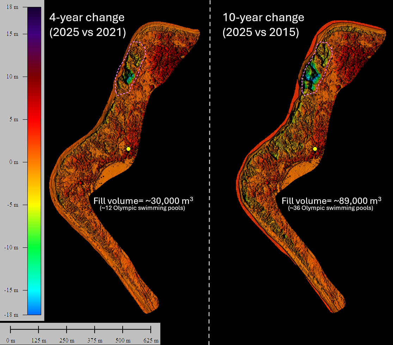Click the 18 m label on color legend
Screen dimensions: 393x345
(13, 7)
